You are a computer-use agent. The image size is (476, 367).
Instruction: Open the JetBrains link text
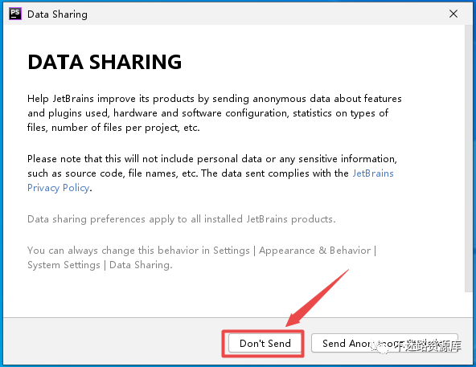tap(373, 173)
